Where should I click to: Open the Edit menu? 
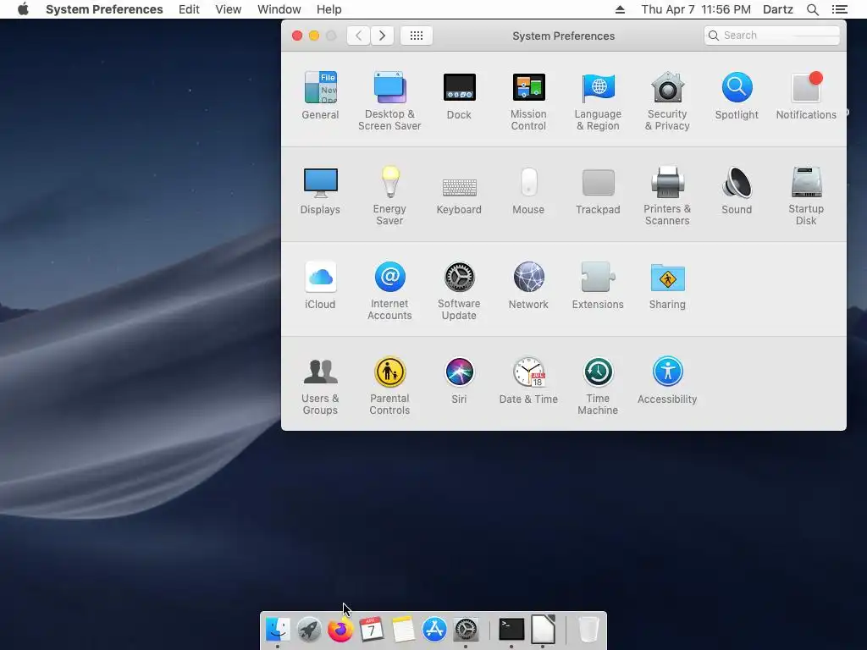point(189,9)
